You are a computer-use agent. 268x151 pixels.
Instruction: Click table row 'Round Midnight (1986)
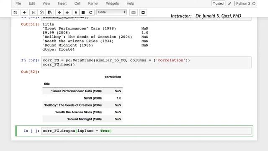tap(82, 119)
